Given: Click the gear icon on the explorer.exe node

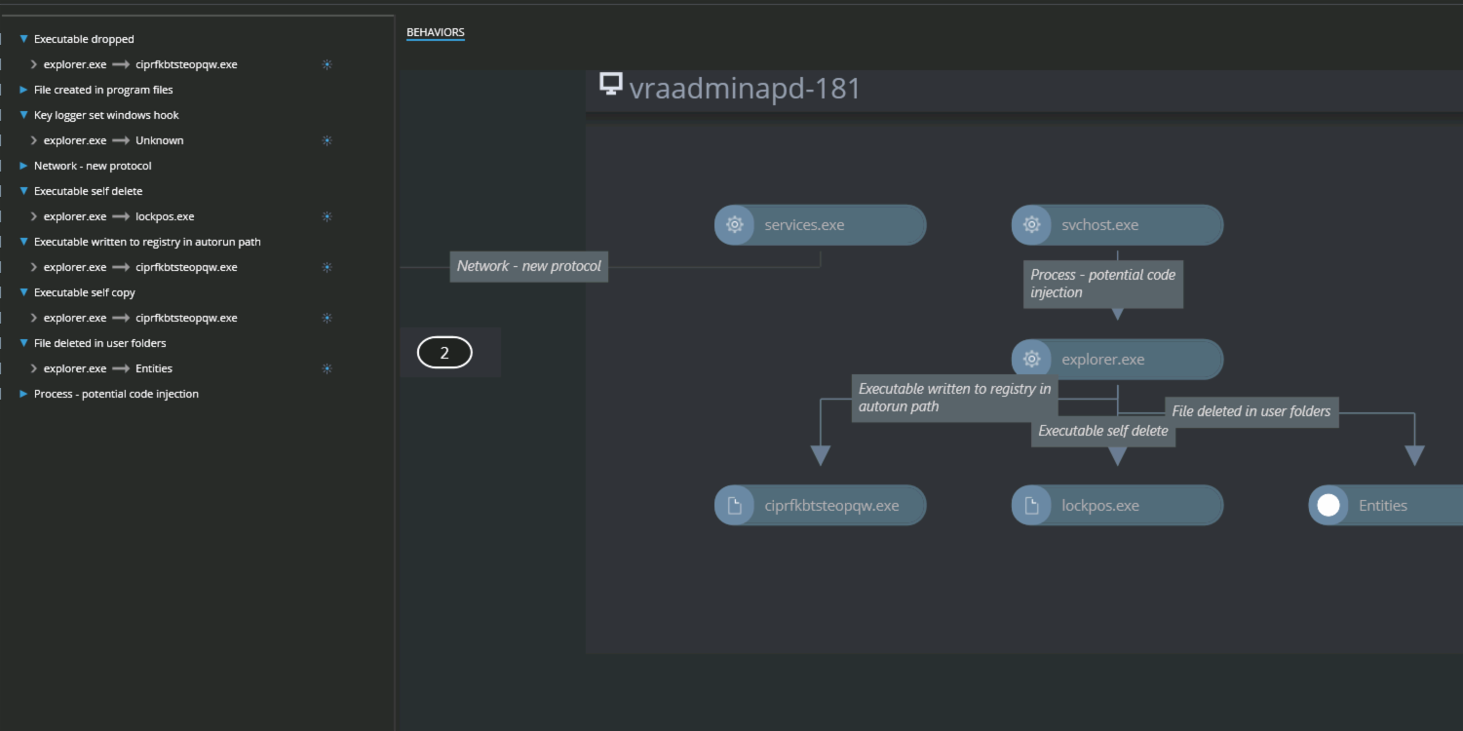Looking at the screenshot, I should 1030,359.
